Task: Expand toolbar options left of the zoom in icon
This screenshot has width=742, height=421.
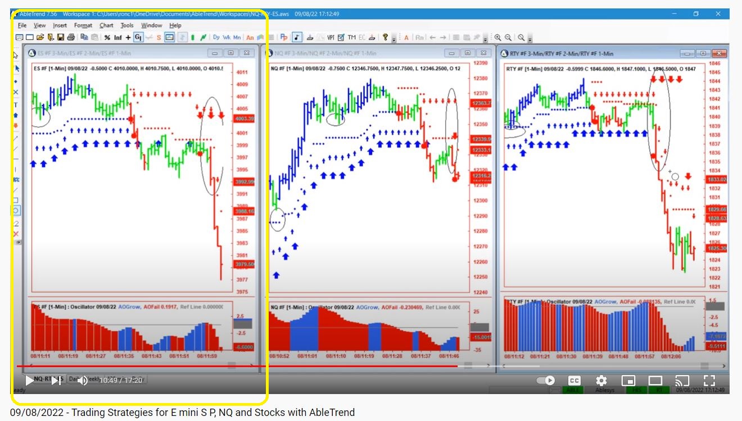Action: (485, 38)
